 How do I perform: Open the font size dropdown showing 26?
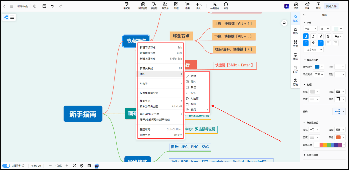(x=324, y=28)
